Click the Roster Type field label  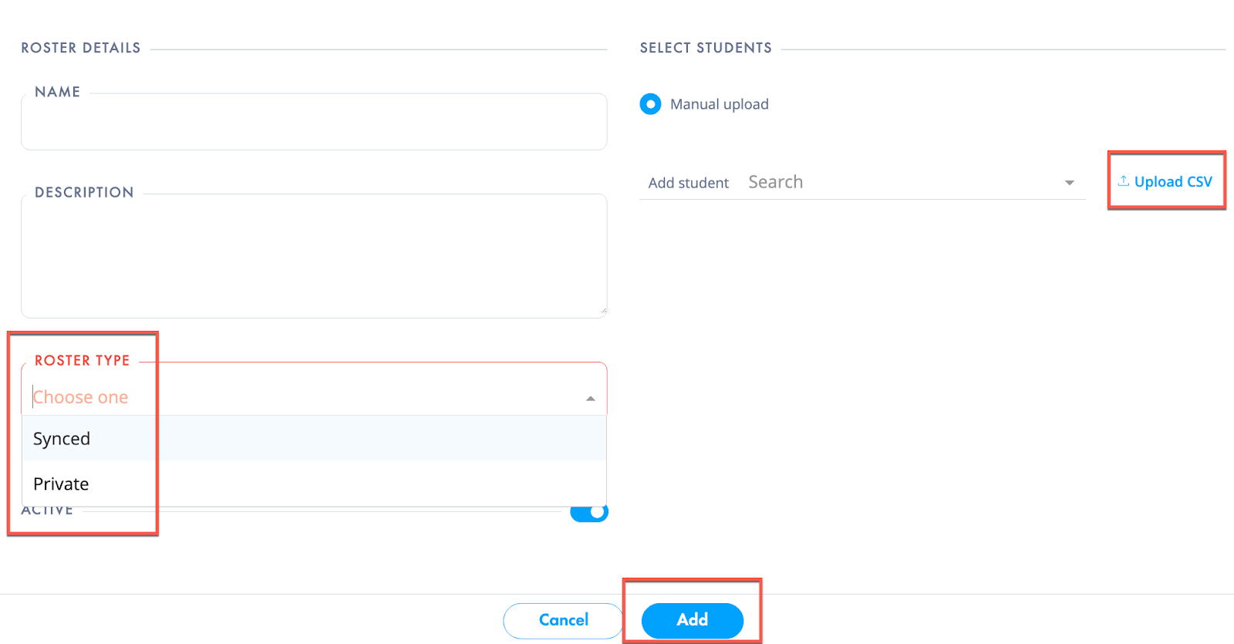(x=83, y=360)
